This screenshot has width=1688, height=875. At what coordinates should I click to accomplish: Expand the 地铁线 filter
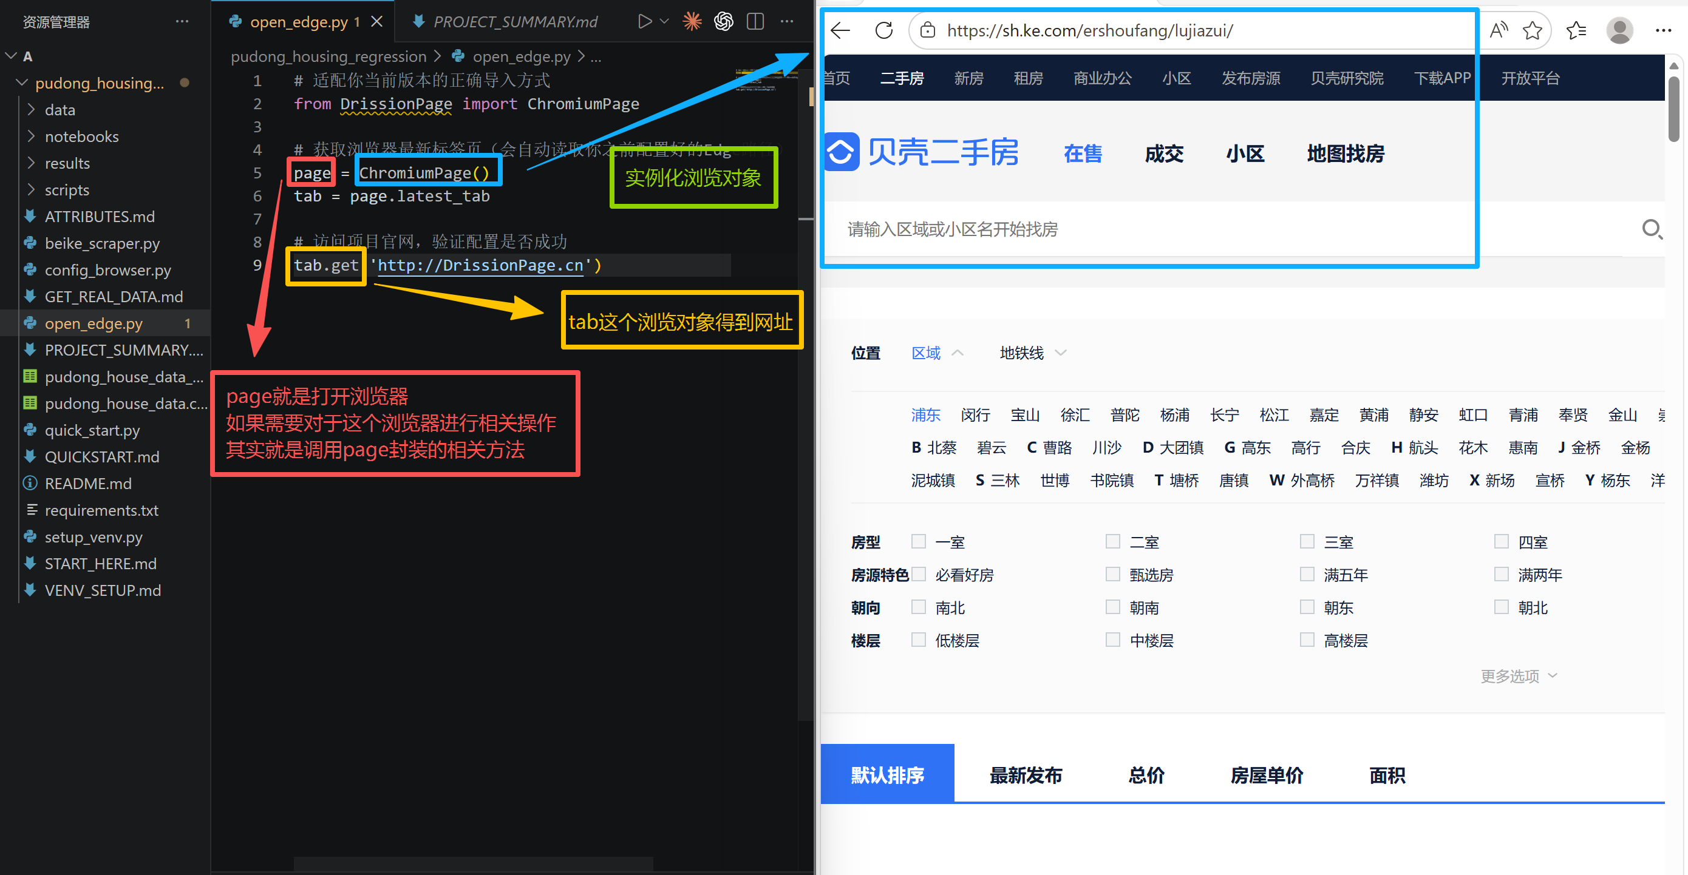point(1033,353)
